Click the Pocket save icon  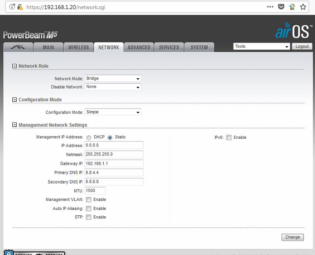pyautogui.click(x=281, y=7)
